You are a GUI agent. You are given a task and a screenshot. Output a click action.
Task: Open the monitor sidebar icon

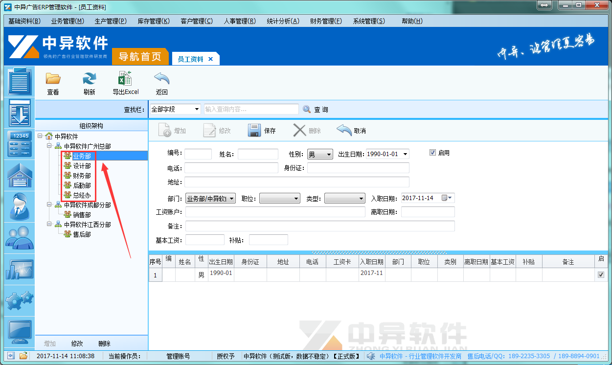coord(20,332)
